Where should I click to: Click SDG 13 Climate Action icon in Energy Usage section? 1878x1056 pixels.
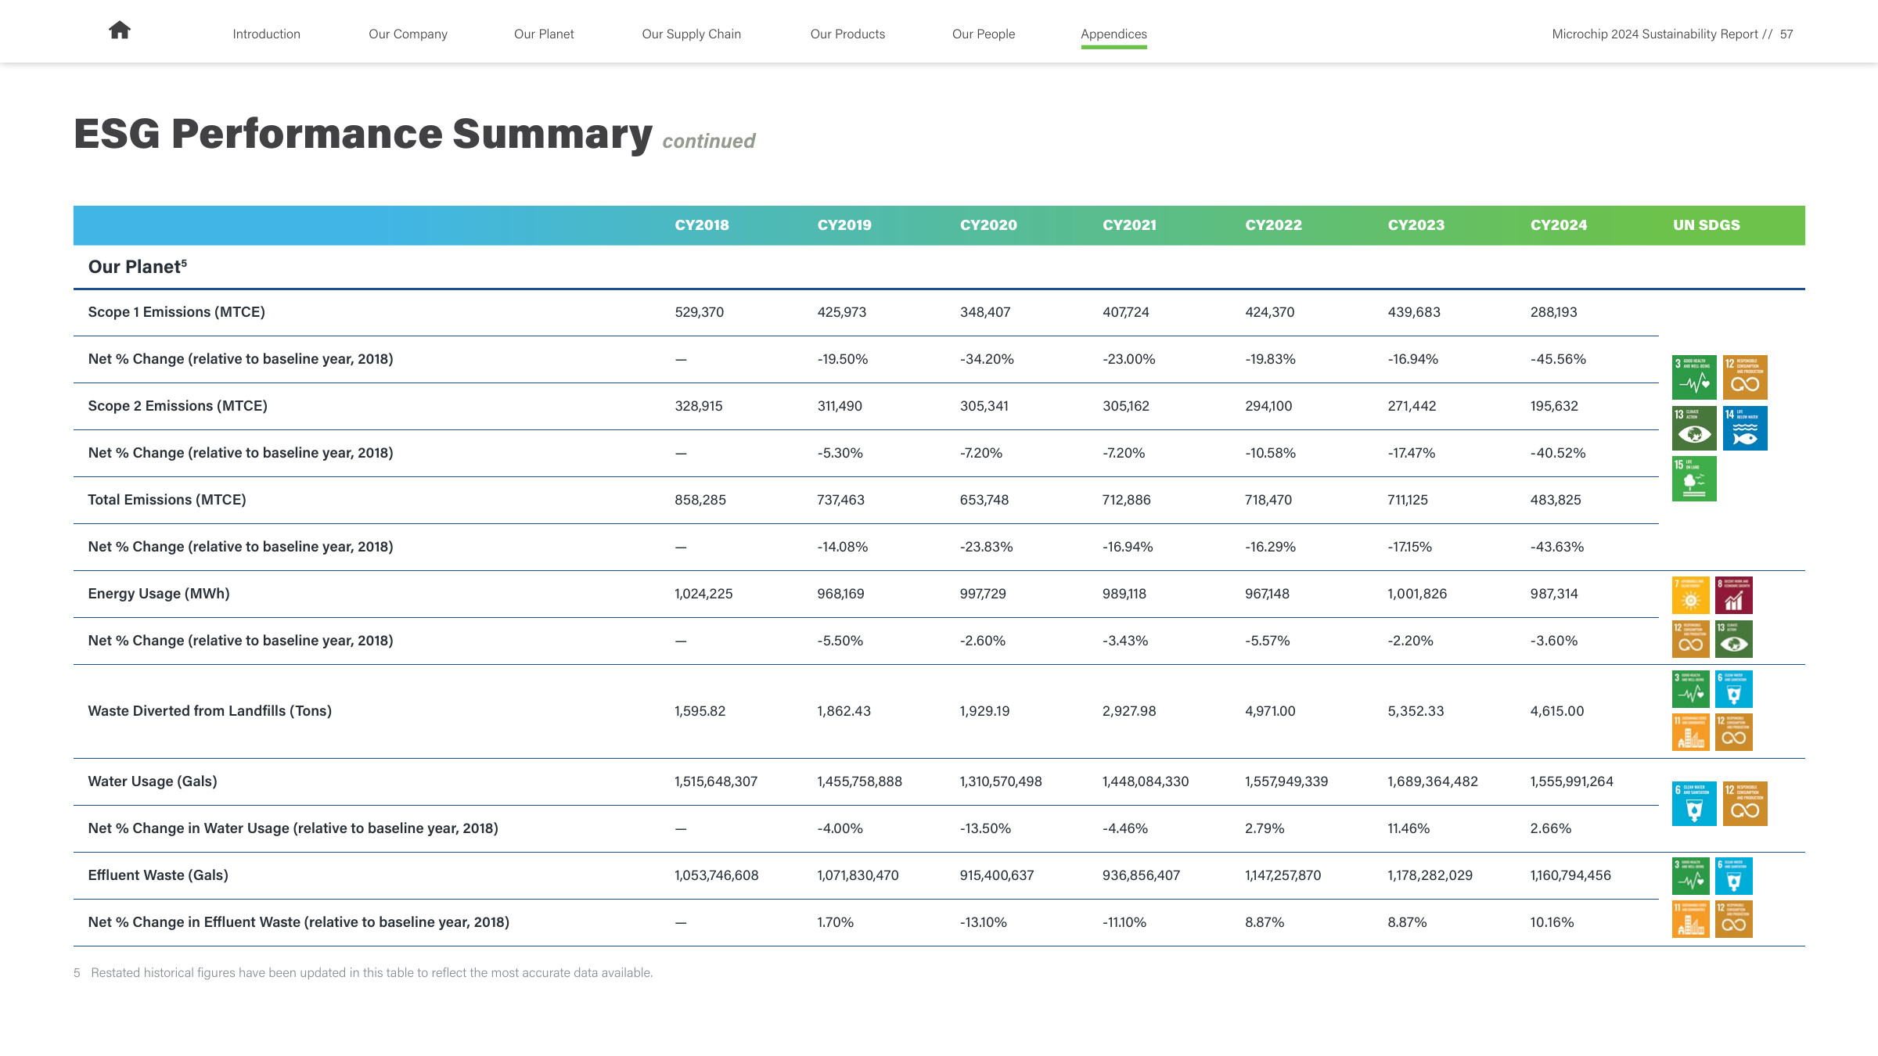(1734, 639)
